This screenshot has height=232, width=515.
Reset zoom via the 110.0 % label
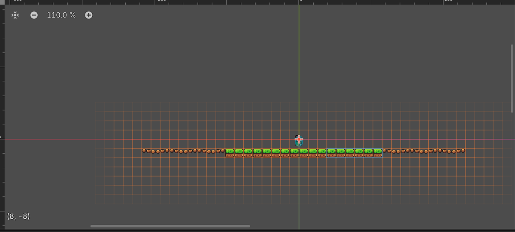pyautogui.click(x=61, y=15)
